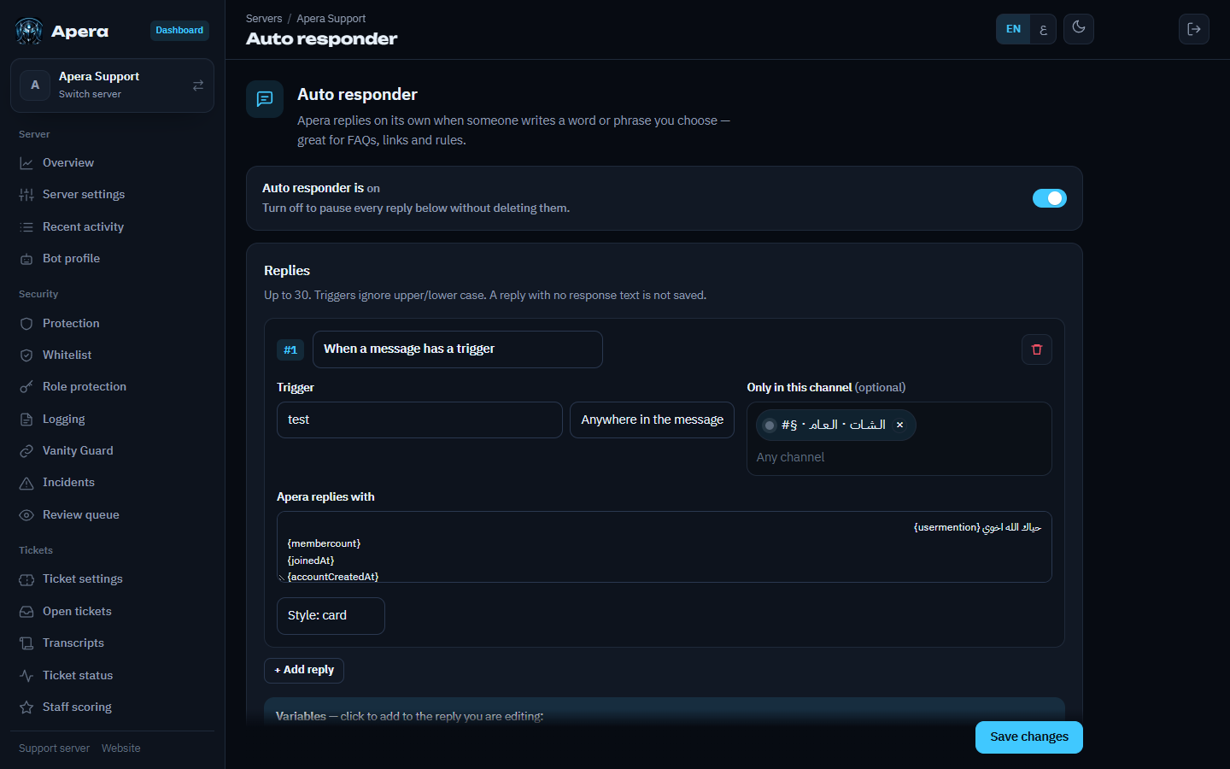This screenshot has height=769, width=1230.
Task: Click the Server settings sliders icon
Action: point(26,195)
